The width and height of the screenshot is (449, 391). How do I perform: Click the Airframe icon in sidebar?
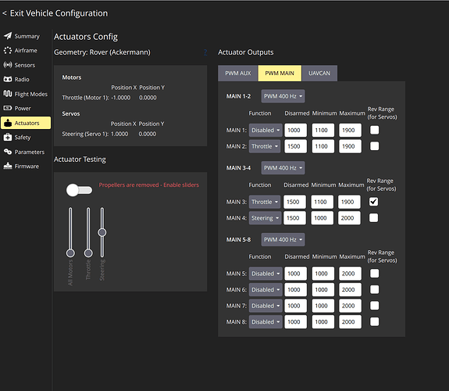coord(8,50)
